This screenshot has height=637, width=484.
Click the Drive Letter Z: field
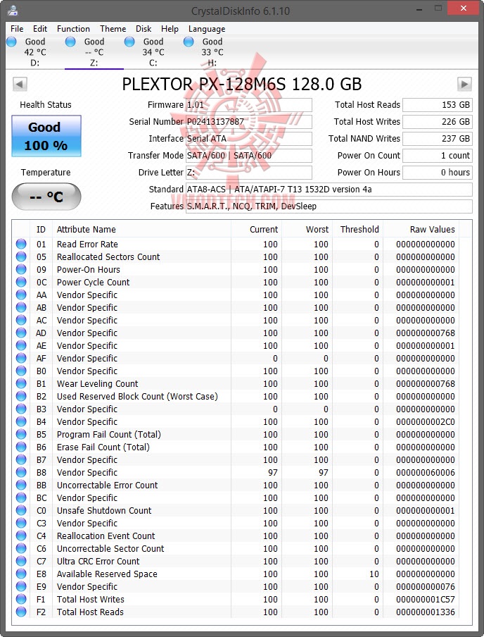[249, 172]
